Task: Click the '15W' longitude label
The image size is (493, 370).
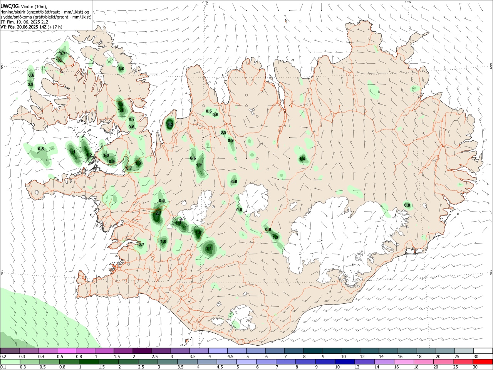Action: (408, 2)
